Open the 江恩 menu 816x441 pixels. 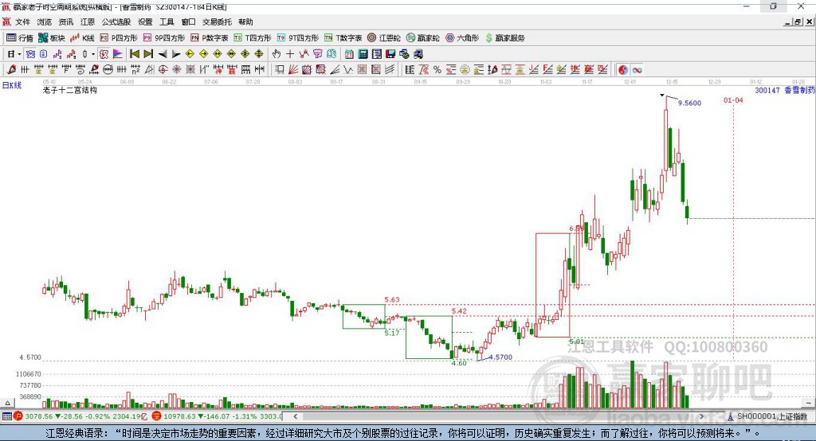[88, 22]
